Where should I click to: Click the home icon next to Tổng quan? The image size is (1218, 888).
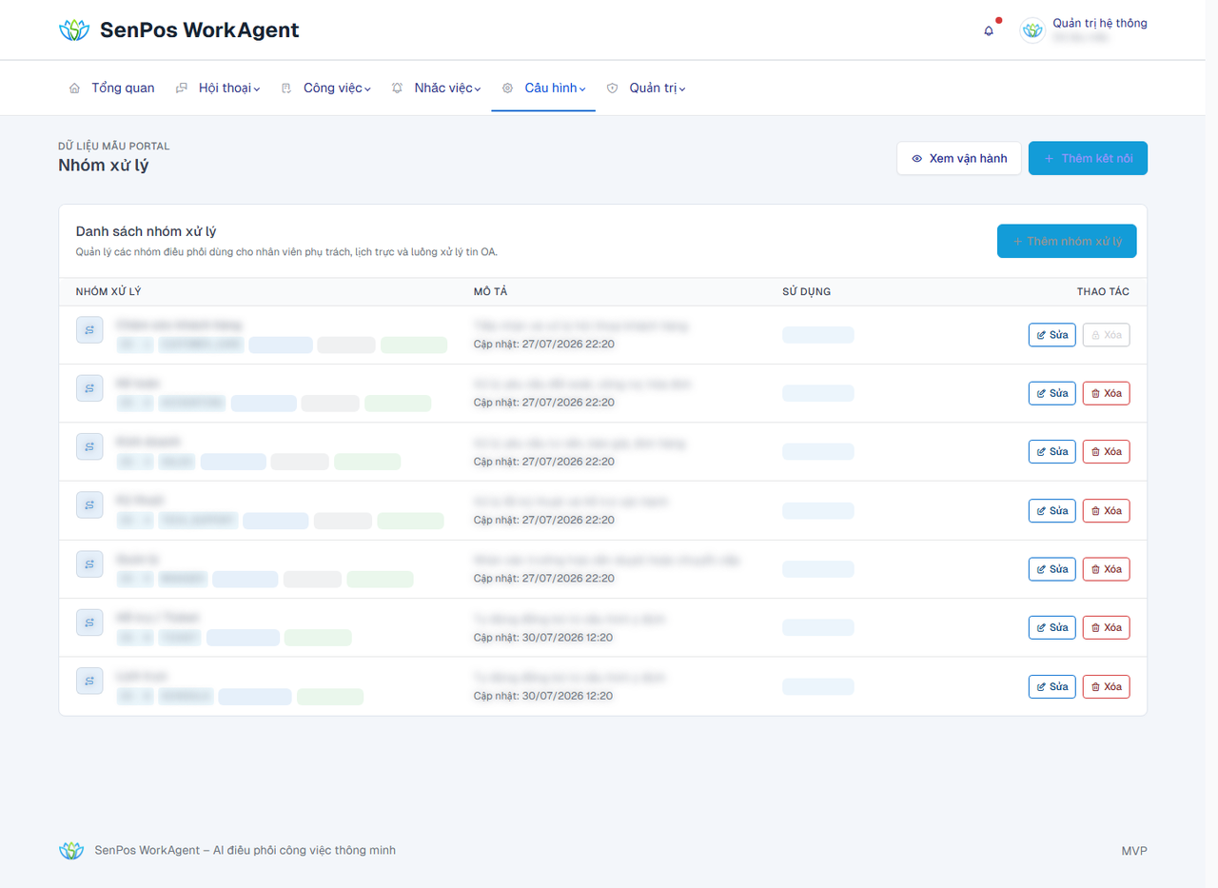[74, 89]
